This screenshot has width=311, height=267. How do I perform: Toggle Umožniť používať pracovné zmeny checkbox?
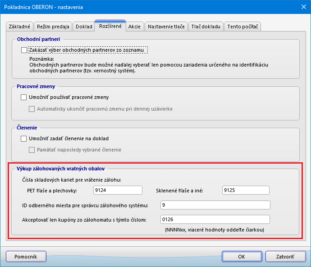24,97
